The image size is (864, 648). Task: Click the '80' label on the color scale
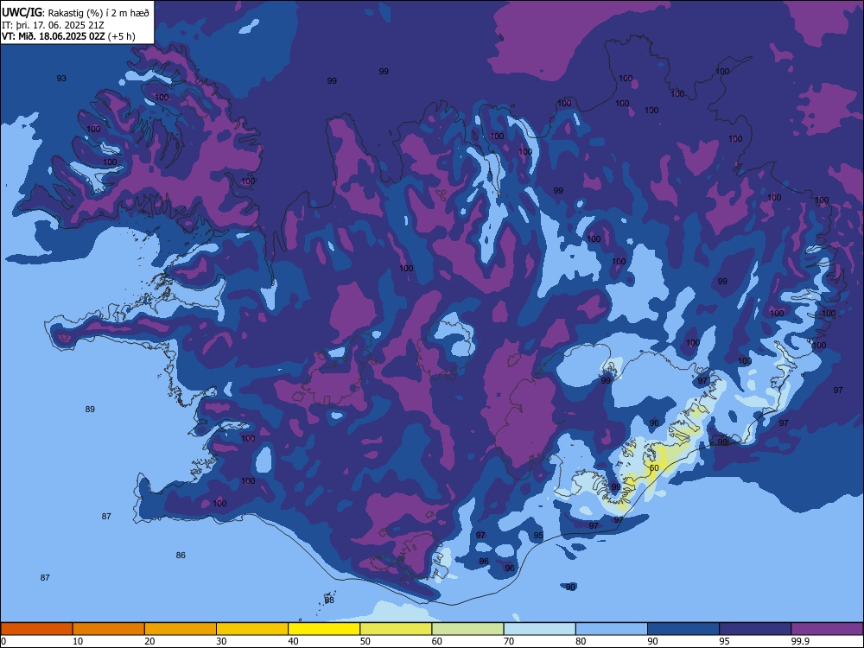581,641
